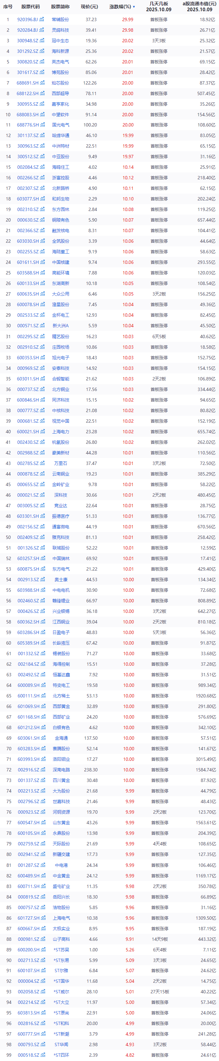Click the sort arrow on 涨跌幅(%) header

134,7
